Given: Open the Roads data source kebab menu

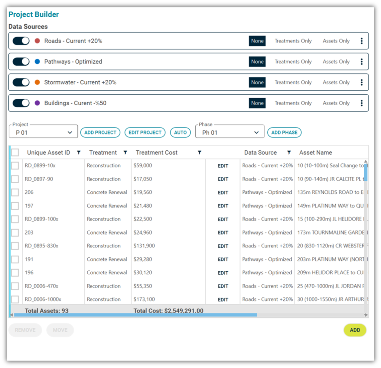Looking at the screenshot, I should click(x=361, y=41).
